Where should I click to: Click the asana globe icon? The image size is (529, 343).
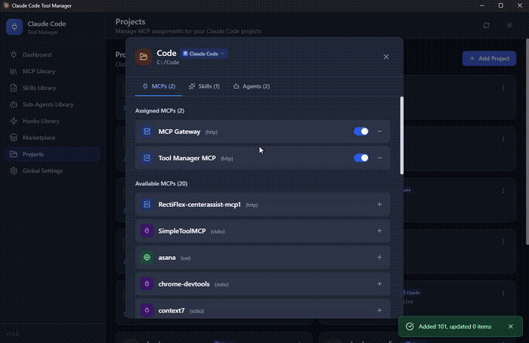tap(147, 258)
